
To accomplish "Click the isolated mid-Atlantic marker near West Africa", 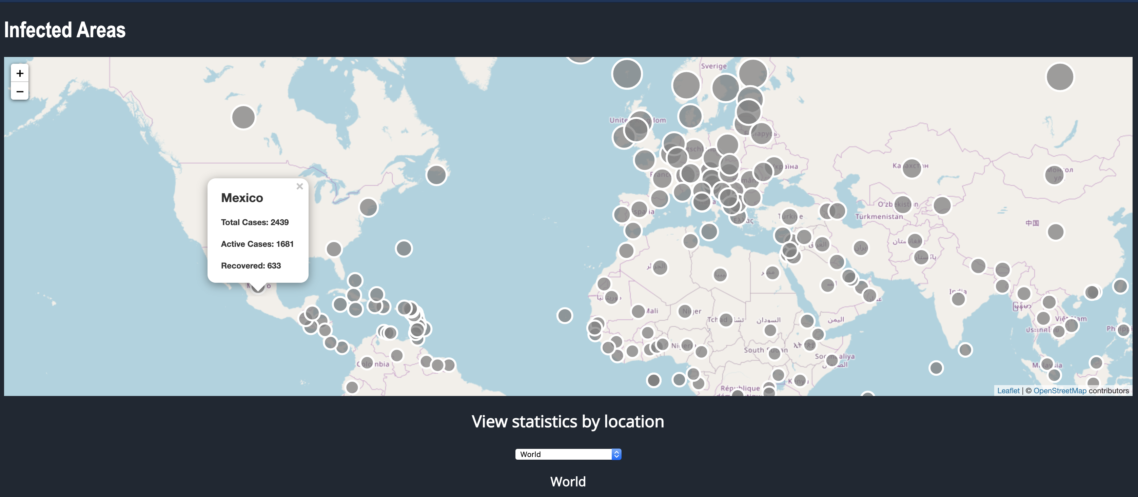I will (564, 315).
